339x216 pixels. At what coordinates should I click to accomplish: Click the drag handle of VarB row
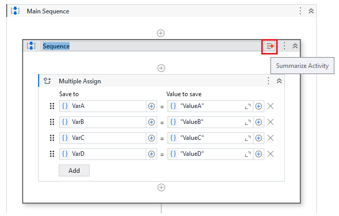(x=52, y=122)
